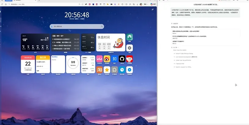249x125 pixels.
Task: Open the second hot-search headline
Action: (66, 42)
